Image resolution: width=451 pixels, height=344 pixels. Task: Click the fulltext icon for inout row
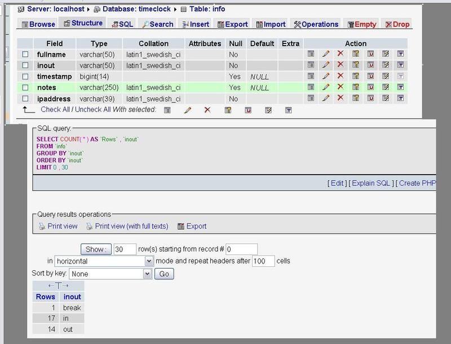click(400, 65)
